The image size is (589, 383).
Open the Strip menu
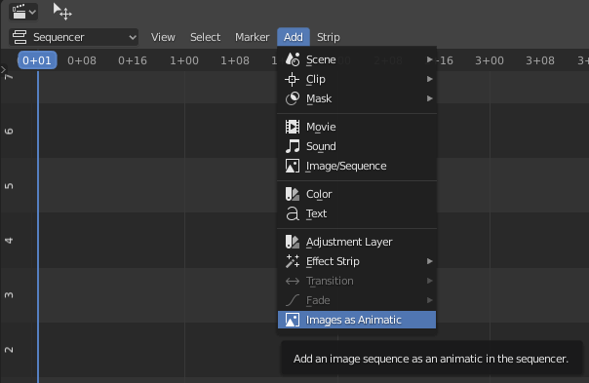pyautogui.click(x=329, y=37)
